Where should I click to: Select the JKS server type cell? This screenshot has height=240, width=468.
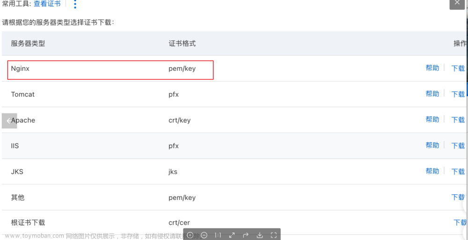(17, 172)
